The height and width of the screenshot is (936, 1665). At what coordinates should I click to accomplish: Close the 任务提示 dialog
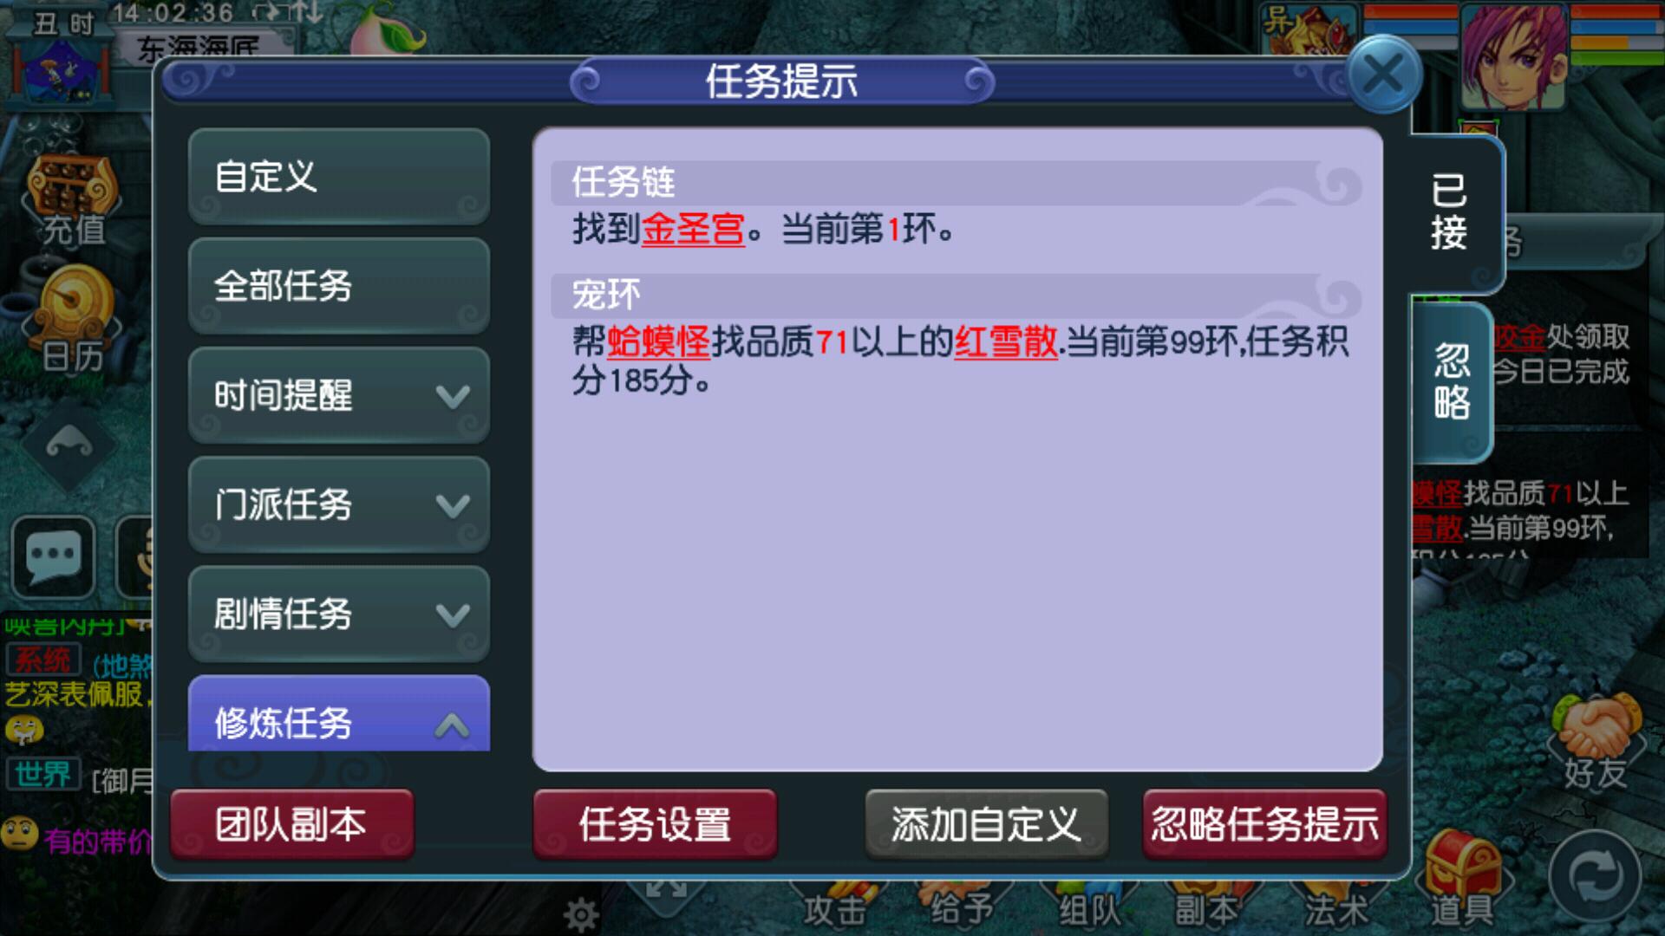1384,75
